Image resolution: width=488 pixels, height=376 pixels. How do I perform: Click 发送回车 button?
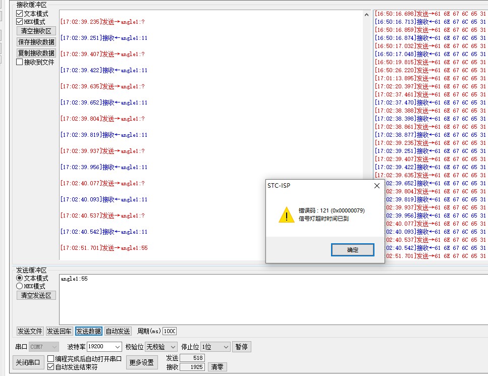click(59, 331)
